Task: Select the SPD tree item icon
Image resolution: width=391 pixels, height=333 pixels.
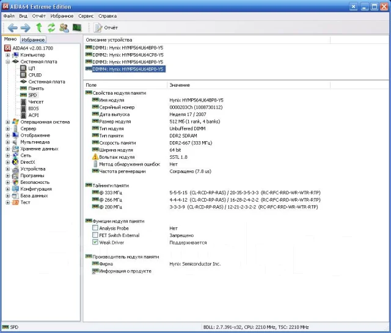Action: point(23,95)
